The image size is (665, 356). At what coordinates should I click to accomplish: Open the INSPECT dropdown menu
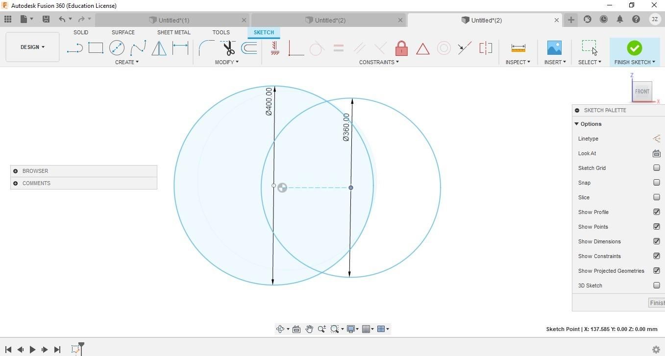coord(517,62)
